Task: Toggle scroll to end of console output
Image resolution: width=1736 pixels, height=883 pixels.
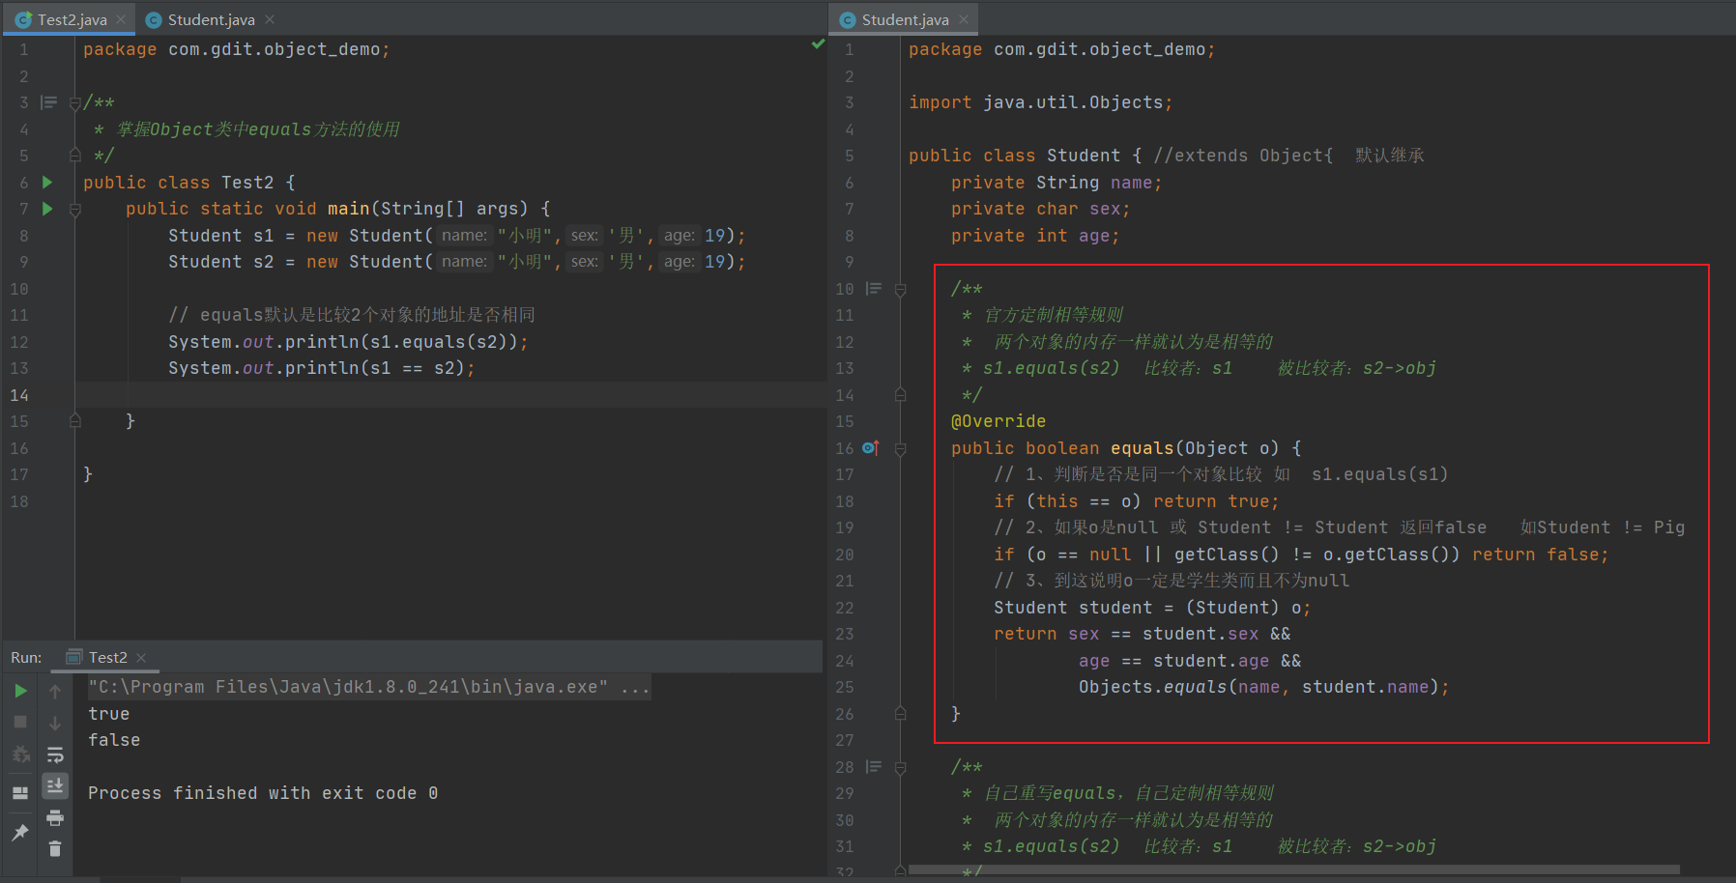Action: (x=55, y=785)
